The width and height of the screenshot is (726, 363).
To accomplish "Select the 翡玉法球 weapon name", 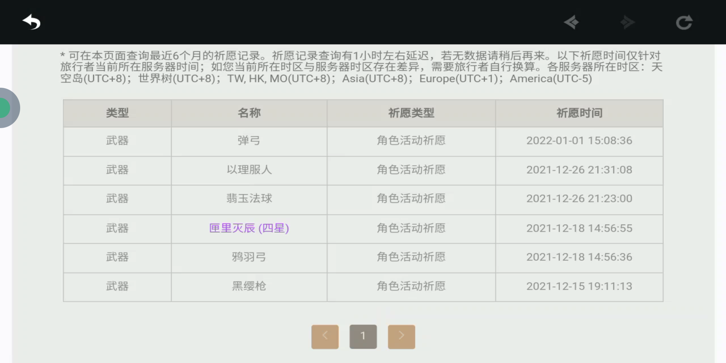I will (x=249, y=199).
